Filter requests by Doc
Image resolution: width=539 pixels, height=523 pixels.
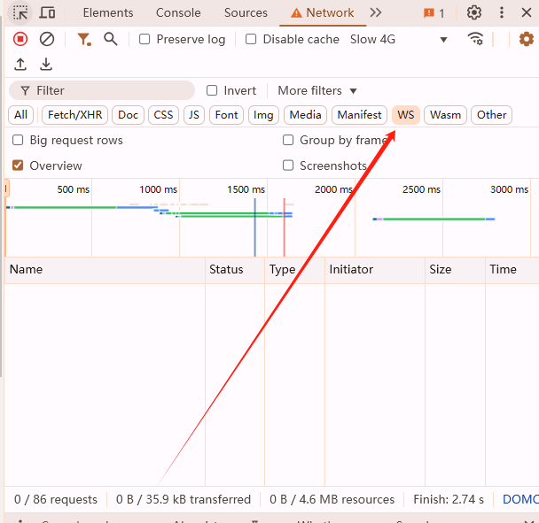[x=128, y=115]
